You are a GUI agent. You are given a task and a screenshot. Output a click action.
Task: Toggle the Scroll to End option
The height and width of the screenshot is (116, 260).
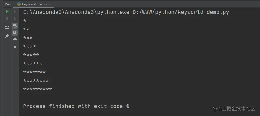tap(15, 33)
